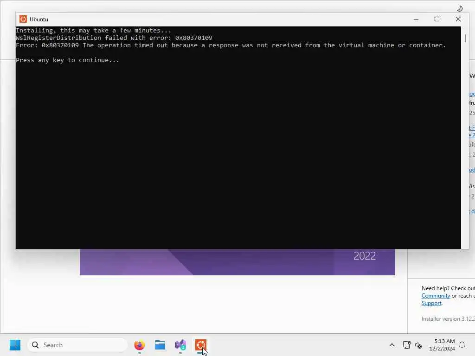This screenshot has width=475, height=356.
Task: Open the Community link in installer window
Action: tap(436, 296)
